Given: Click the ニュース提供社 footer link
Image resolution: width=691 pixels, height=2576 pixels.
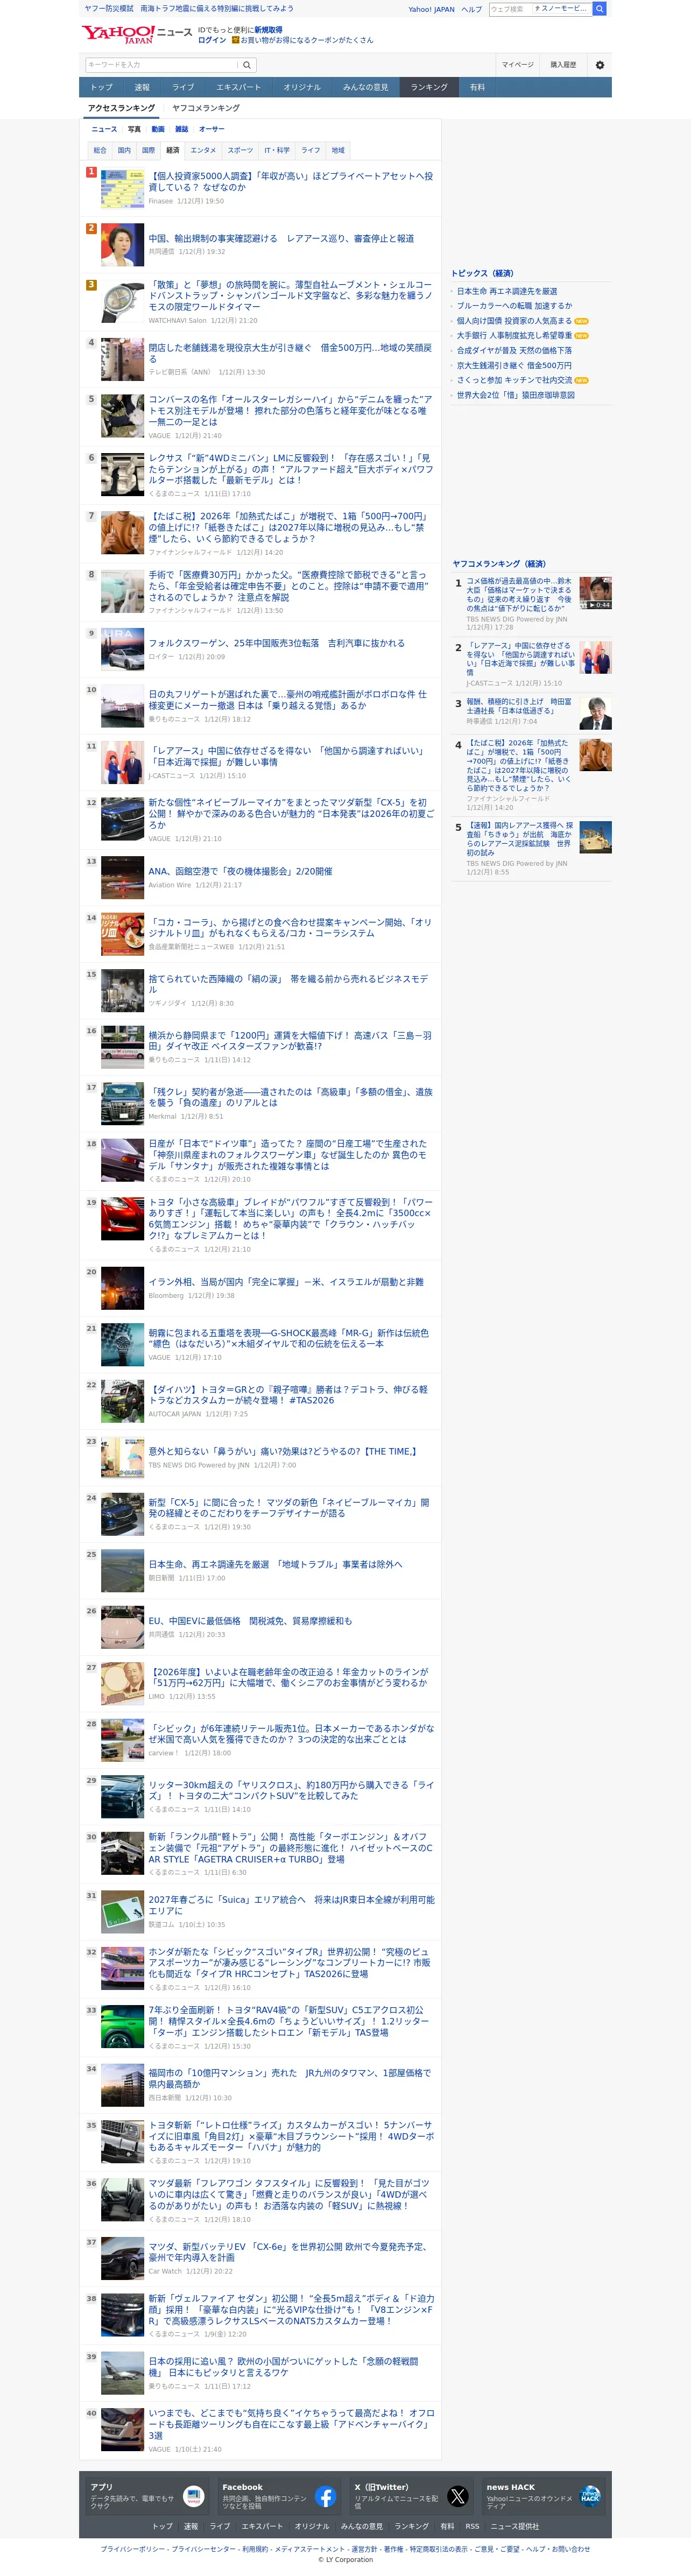Looking at the screenshot, I should [x=515, y=2526].
